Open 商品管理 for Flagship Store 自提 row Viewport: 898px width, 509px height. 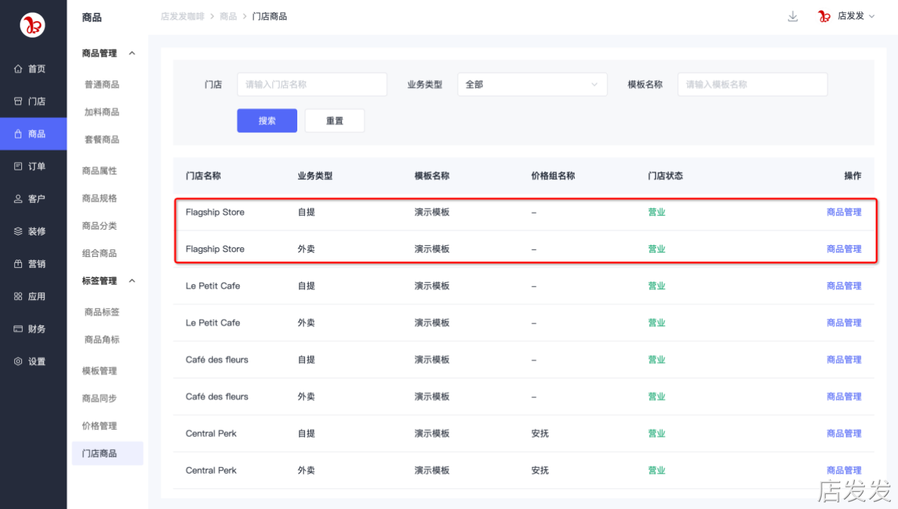click(x=844, y=212)
